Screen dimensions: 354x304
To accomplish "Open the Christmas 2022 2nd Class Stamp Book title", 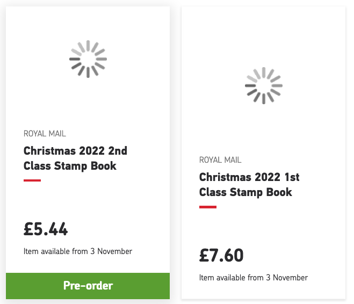I will 75,158.
